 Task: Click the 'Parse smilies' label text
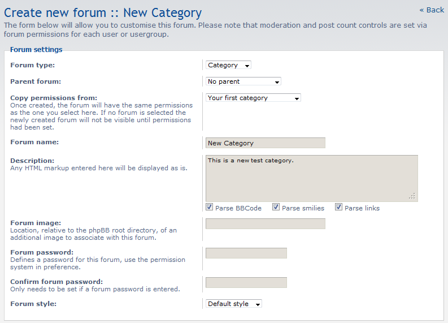coord(303,208)
